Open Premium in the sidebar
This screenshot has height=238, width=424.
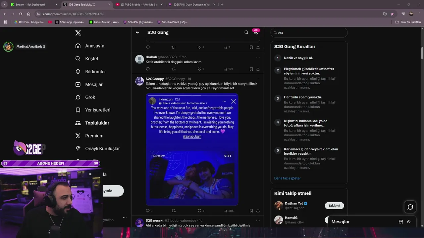point(89,136)
